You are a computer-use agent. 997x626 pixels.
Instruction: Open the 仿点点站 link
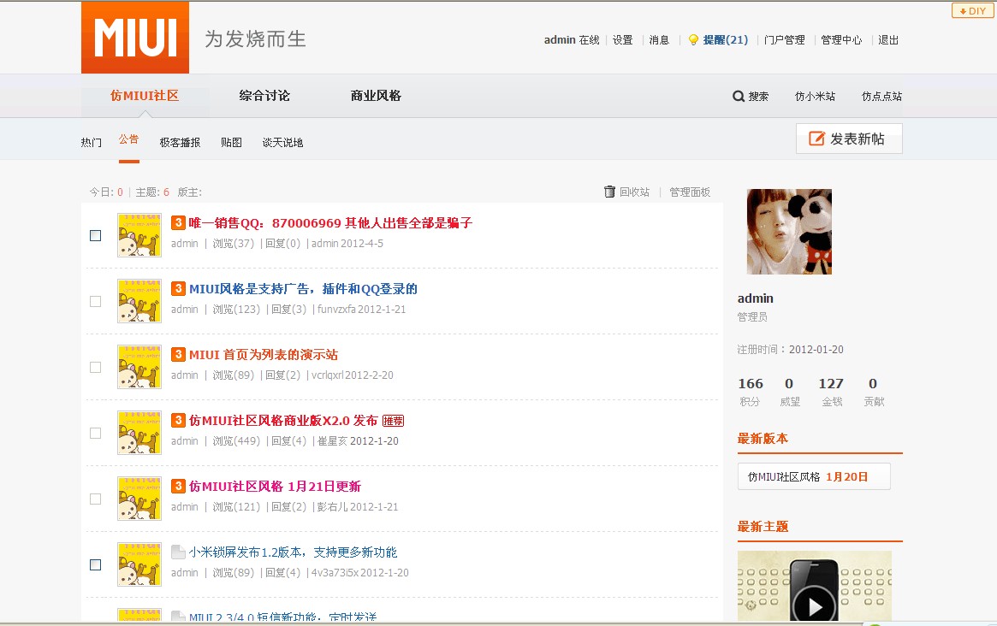coord(882,96)
